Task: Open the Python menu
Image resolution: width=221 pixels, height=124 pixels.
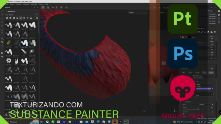Action: (x=41, y=4)
